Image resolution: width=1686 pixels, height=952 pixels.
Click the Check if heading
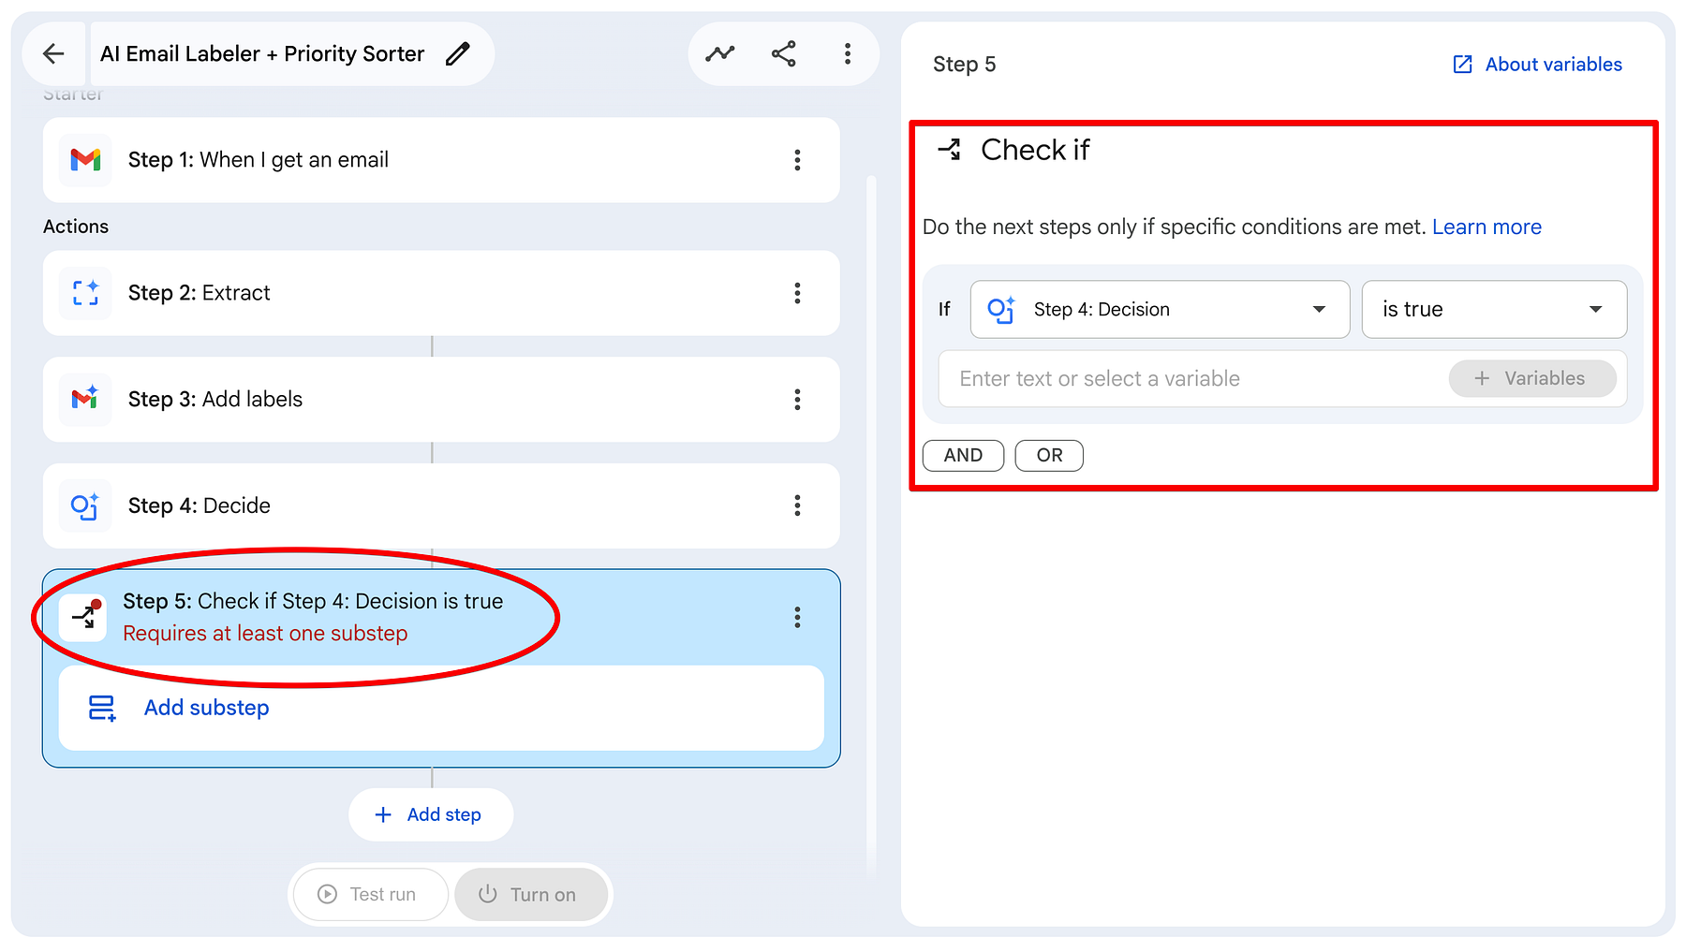[1035, 150]
